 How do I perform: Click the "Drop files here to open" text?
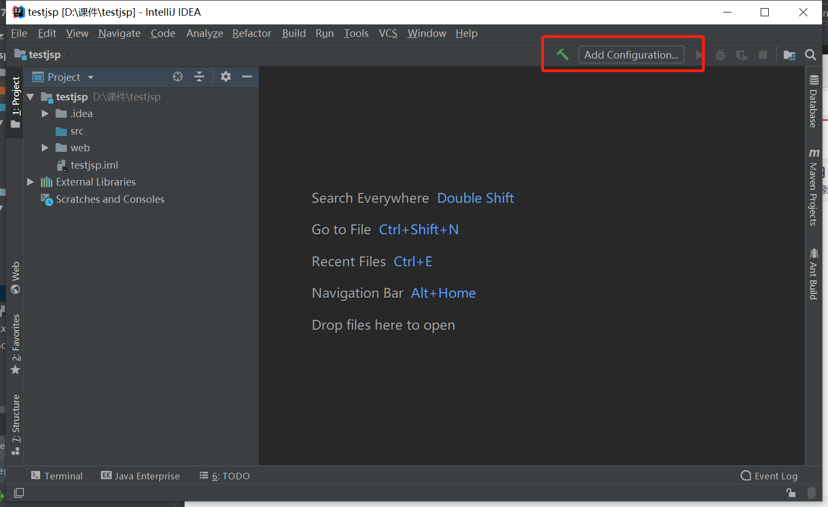tap(383, 325)
